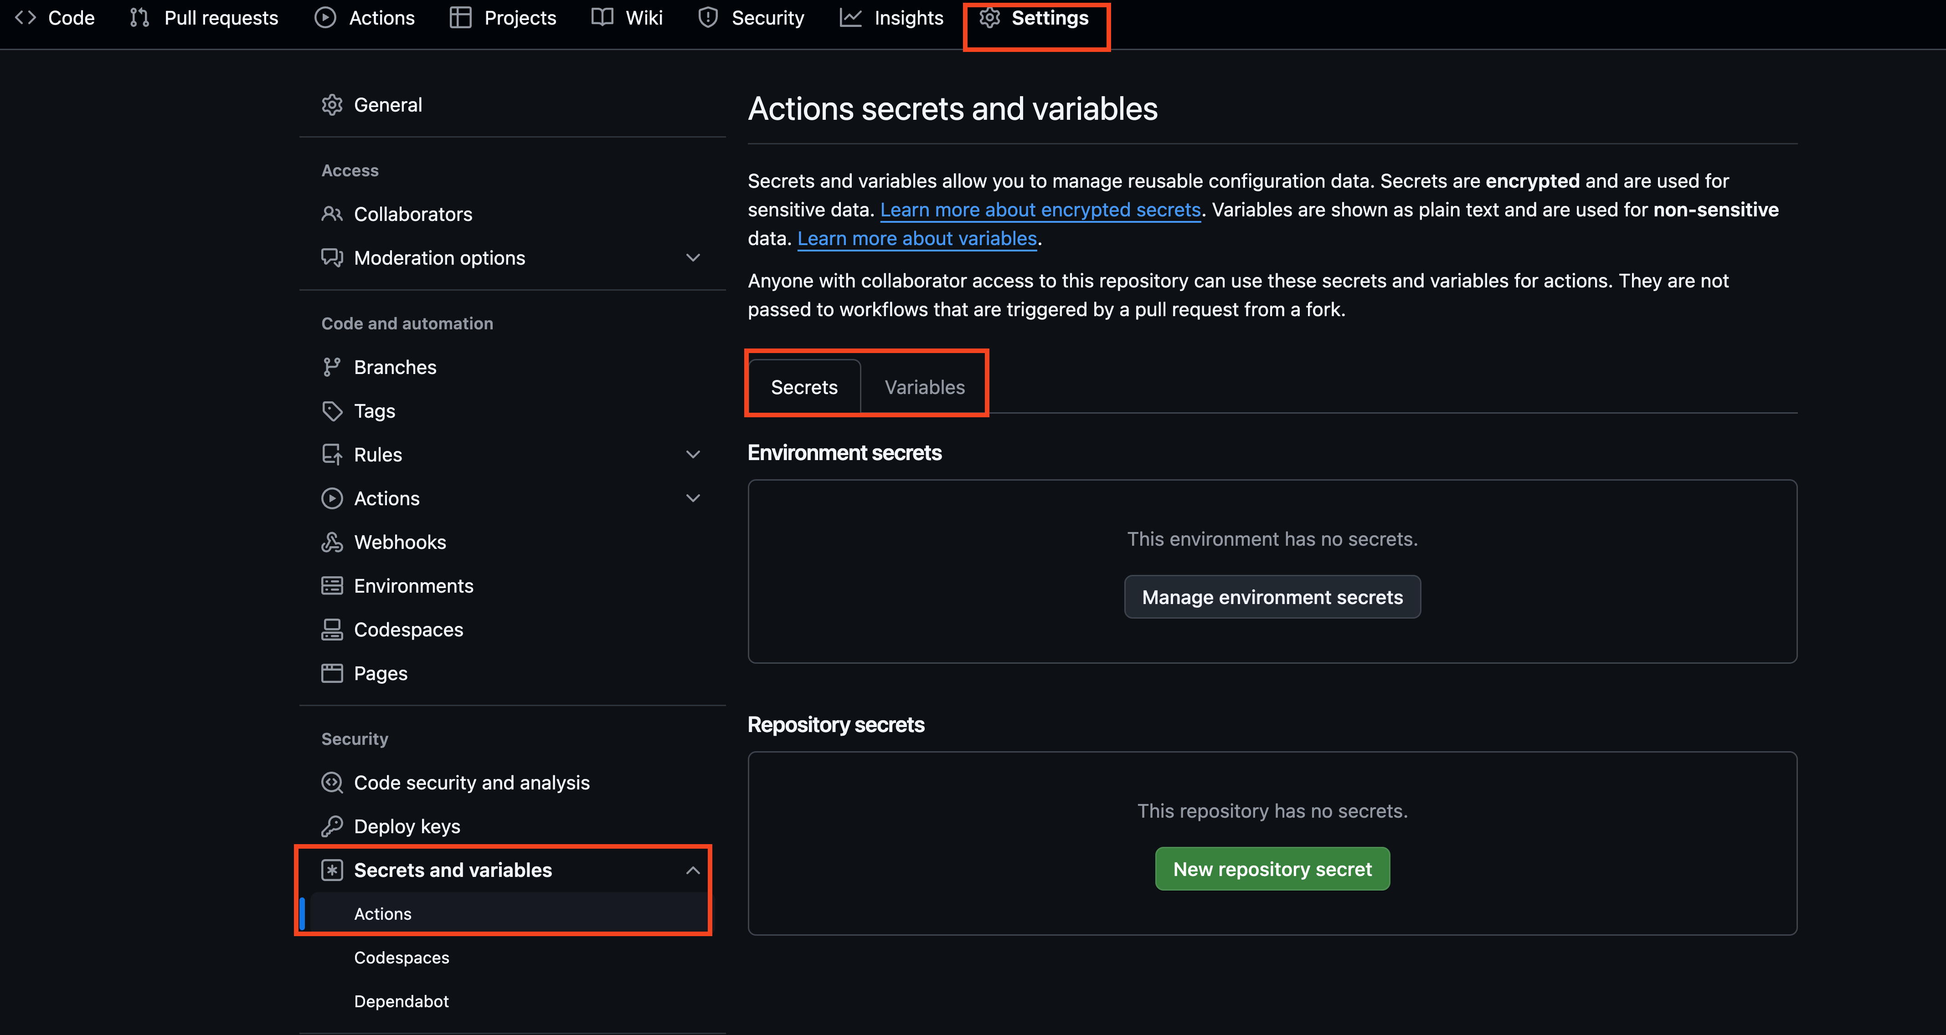Click Manage environment secrets button

(1272, 597)
